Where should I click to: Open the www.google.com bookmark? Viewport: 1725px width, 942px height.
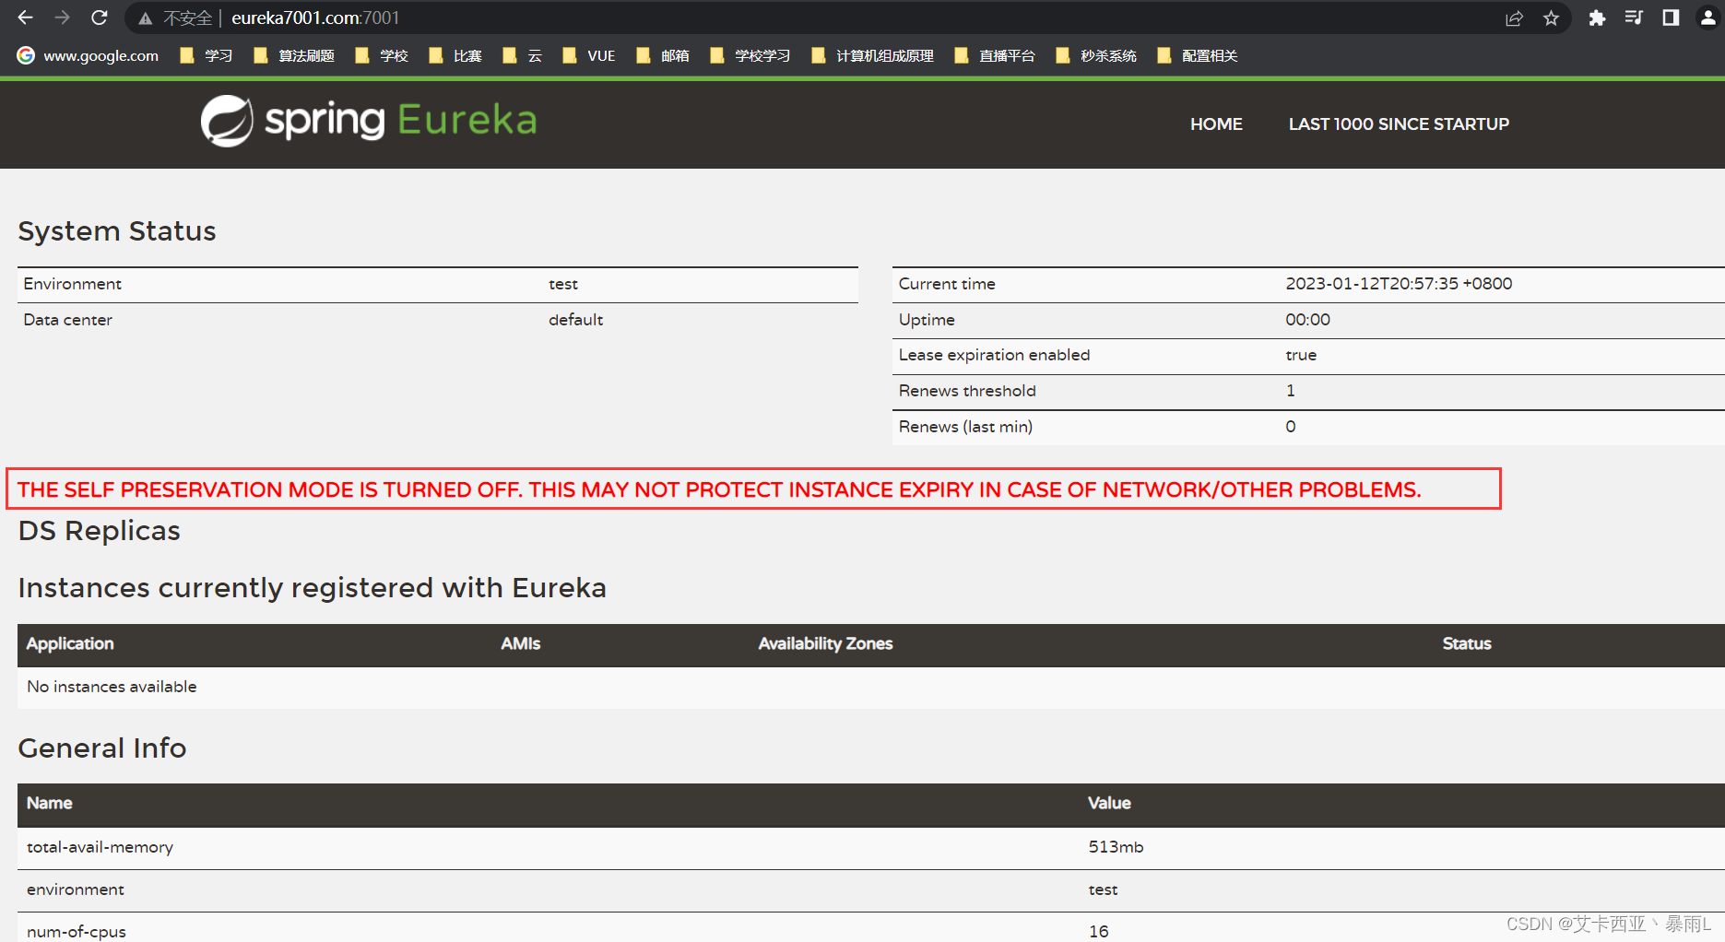[x=89, y=55]
